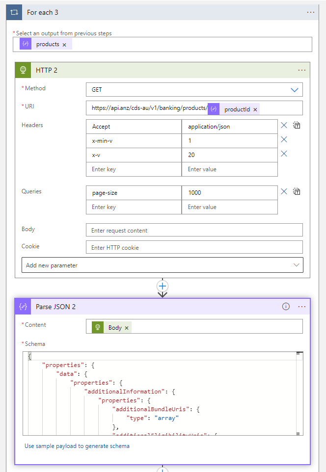This screenshot has width=326, height=472.
Task: Click the Select an output field
Action: 163,45
